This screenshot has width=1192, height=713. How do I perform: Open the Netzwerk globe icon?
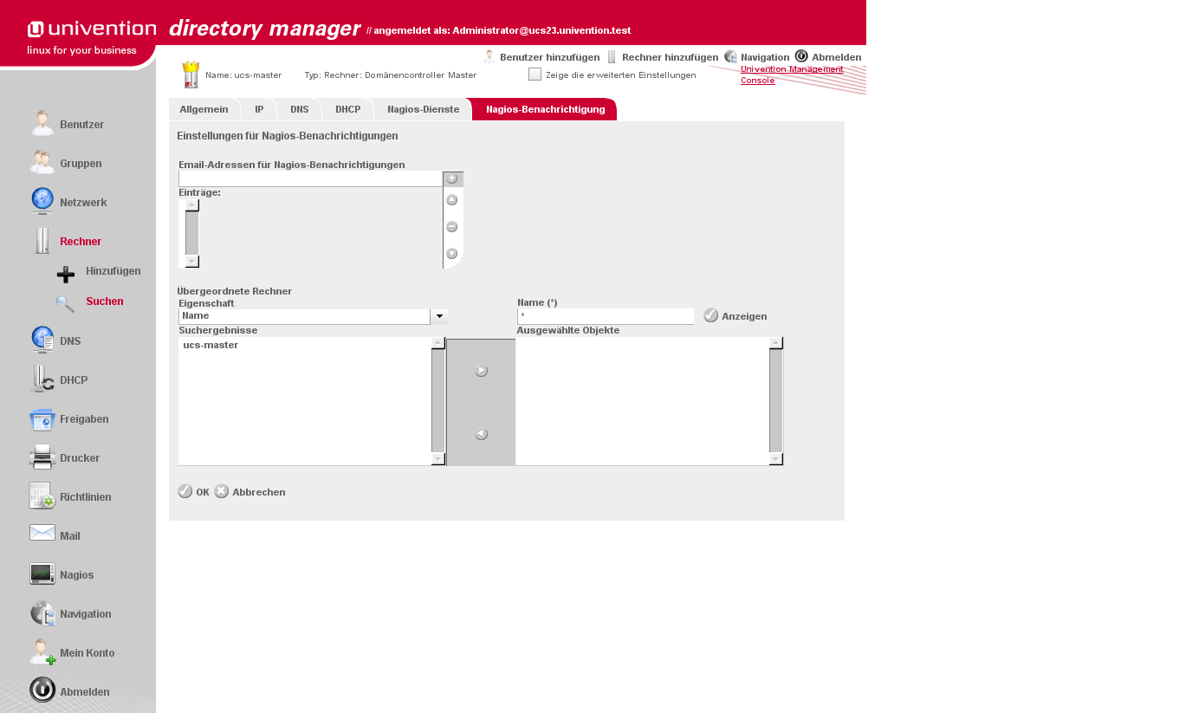42,201
